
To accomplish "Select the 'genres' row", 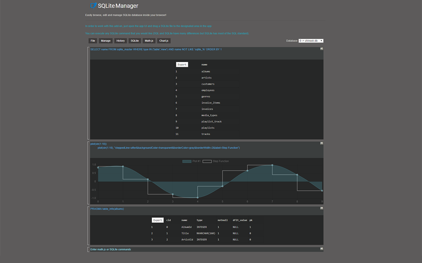I will pyautogui.click(x=207, y=96).
